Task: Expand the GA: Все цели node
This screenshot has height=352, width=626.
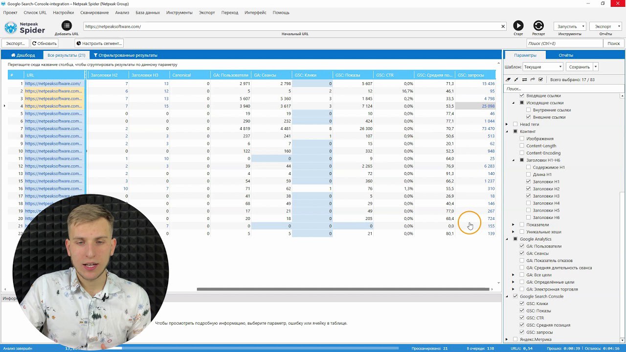Action: [x=513, y=275]
